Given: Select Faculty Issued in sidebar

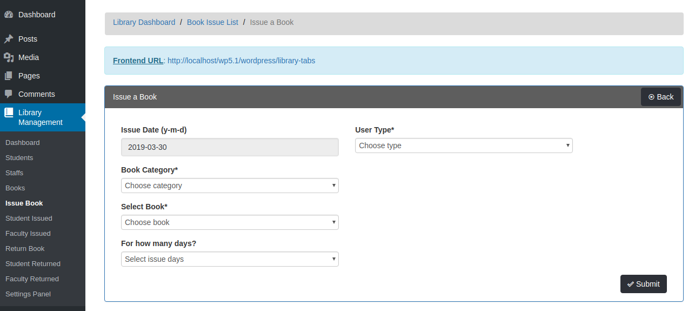Looking at the screenshot, I should coord(28,234).
